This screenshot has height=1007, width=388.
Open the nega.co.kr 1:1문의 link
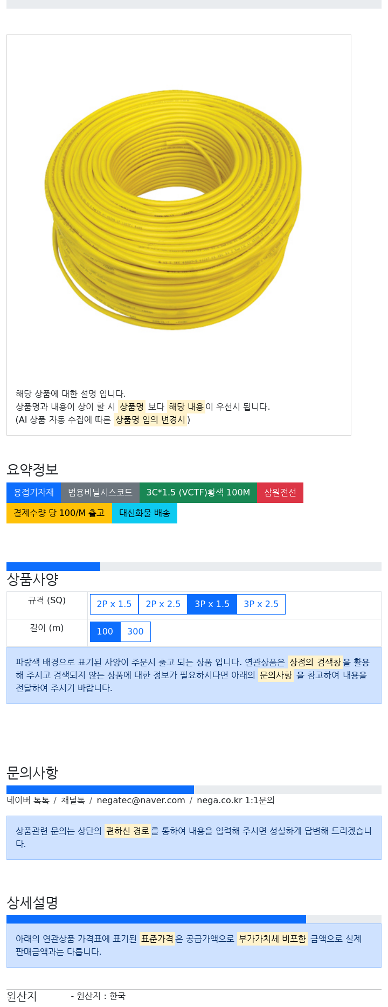pyautogui.click(x=235, y=801)
